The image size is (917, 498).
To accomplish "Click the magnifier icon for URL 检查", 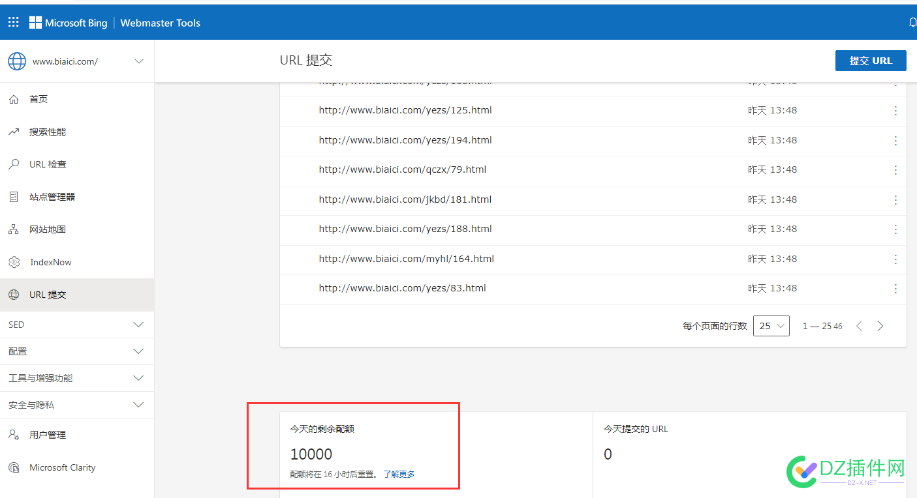I will click(x=14, y=164).
